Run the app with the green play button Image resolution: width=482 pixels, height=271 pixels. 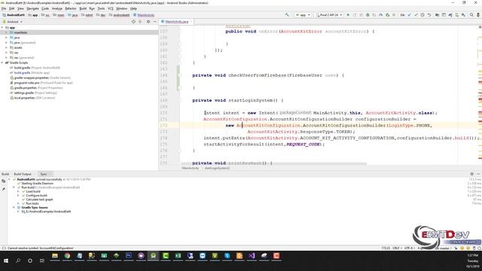pos(348,15)
